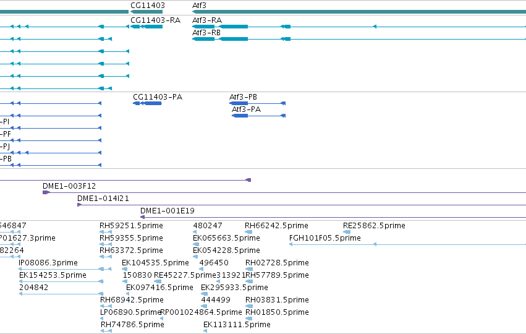Select the Atf3-PB protein label
526x334 pixels.
pyautogui.click(x=243, y=97)
